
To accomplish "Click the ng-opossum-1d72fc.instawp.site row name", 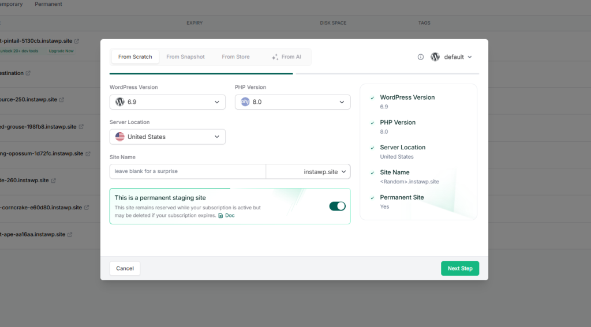I will [x=42, y=153].
